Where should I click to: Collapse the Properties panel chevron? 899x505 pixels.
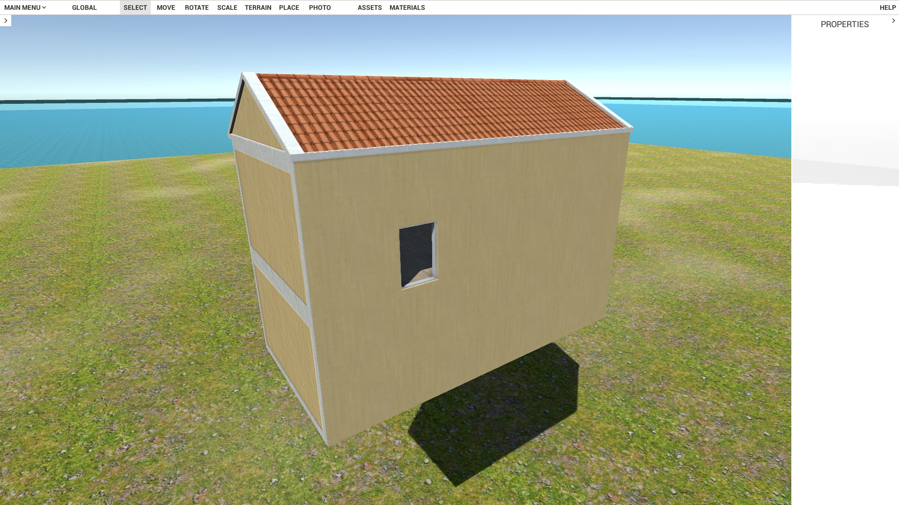pyautogui.click(x=893, y=21)
